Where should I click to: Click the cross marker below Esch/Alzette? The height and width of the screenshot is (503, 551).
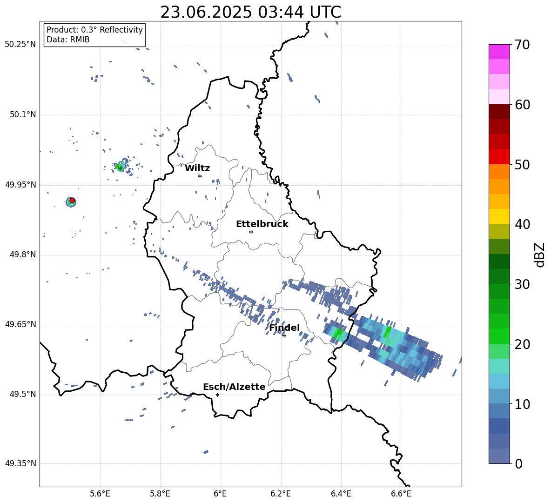tap(217, 395)
